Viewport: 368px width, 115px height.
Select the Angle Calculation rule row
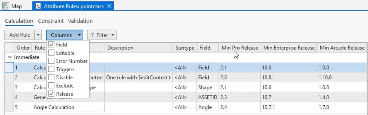(x=186, y=107)
